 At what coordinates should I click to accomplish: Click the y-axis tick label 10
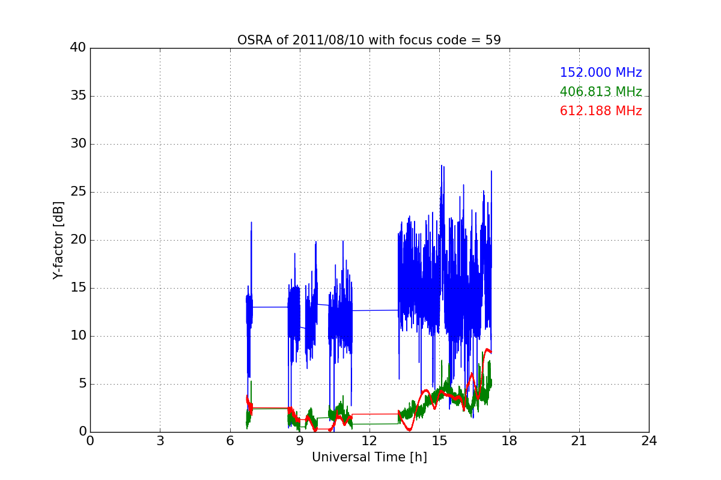tap(78, 336)
